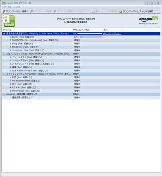Select the chiquewa / AVTechNO! / otetsu album title
This screenshot has width=162, height=177.
coord(39,74)
